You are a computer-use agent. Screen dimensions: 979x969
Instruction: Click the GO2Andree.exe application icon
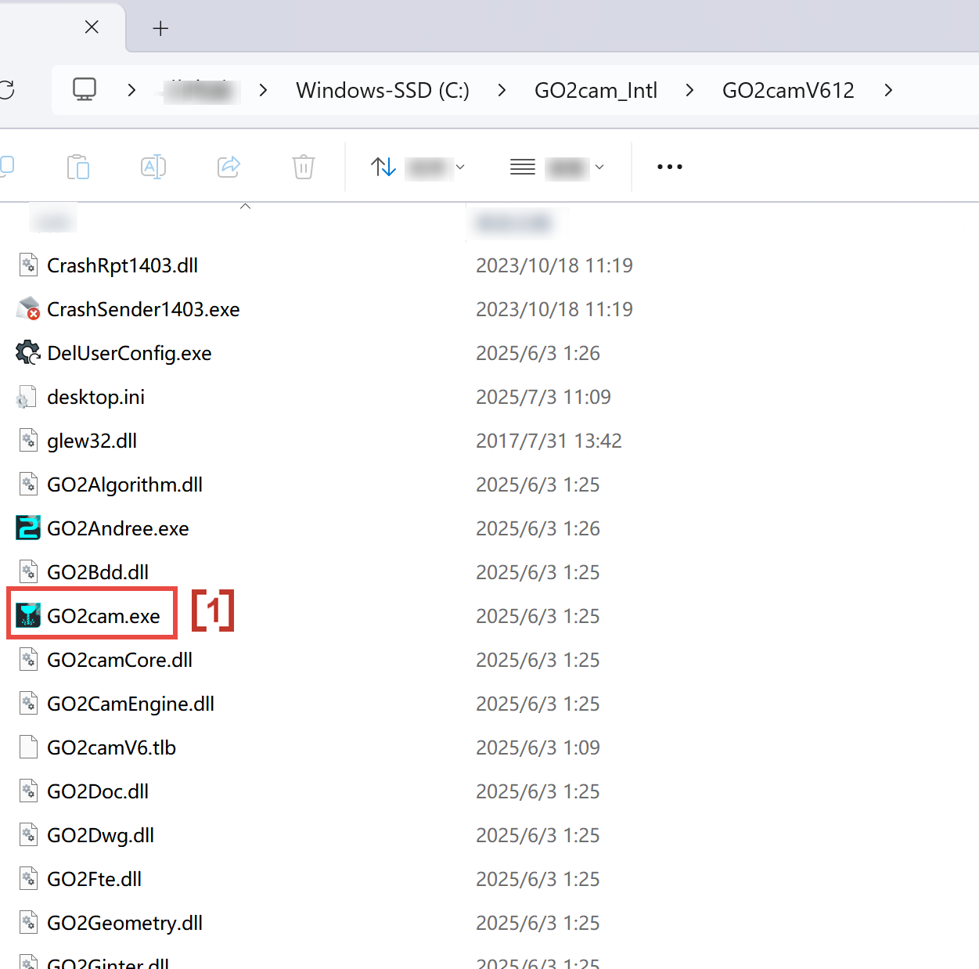(x=28, y=528)
